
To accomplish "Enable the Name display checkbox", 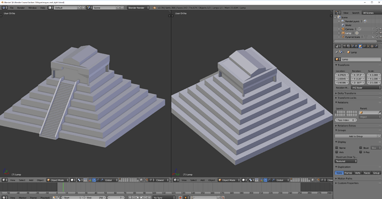I will (x=337, y=148).
